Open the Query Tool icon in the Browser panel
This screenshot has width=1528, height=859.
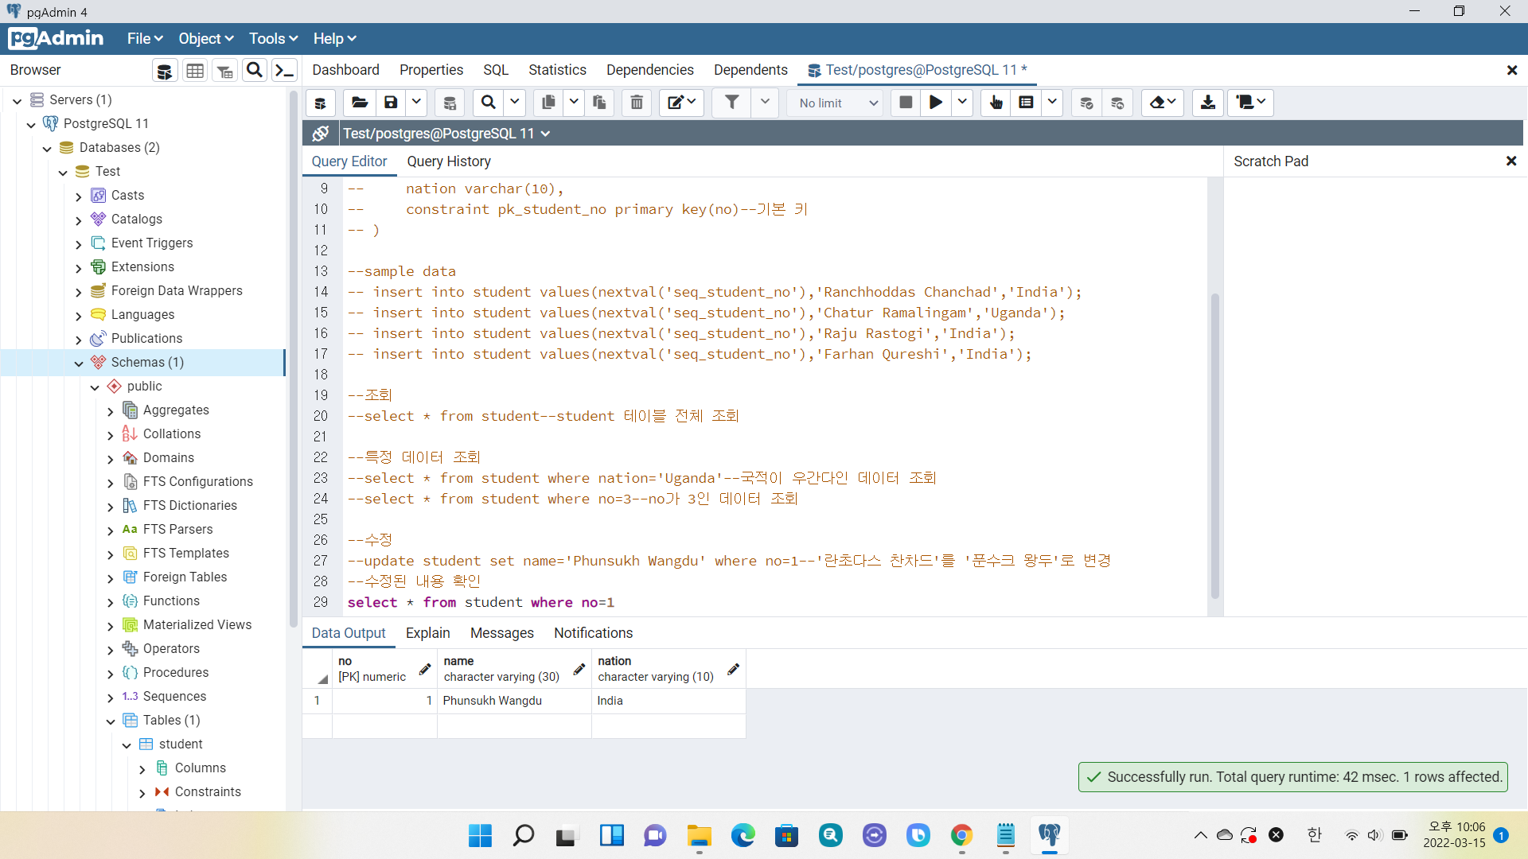[x=164, y=71]
